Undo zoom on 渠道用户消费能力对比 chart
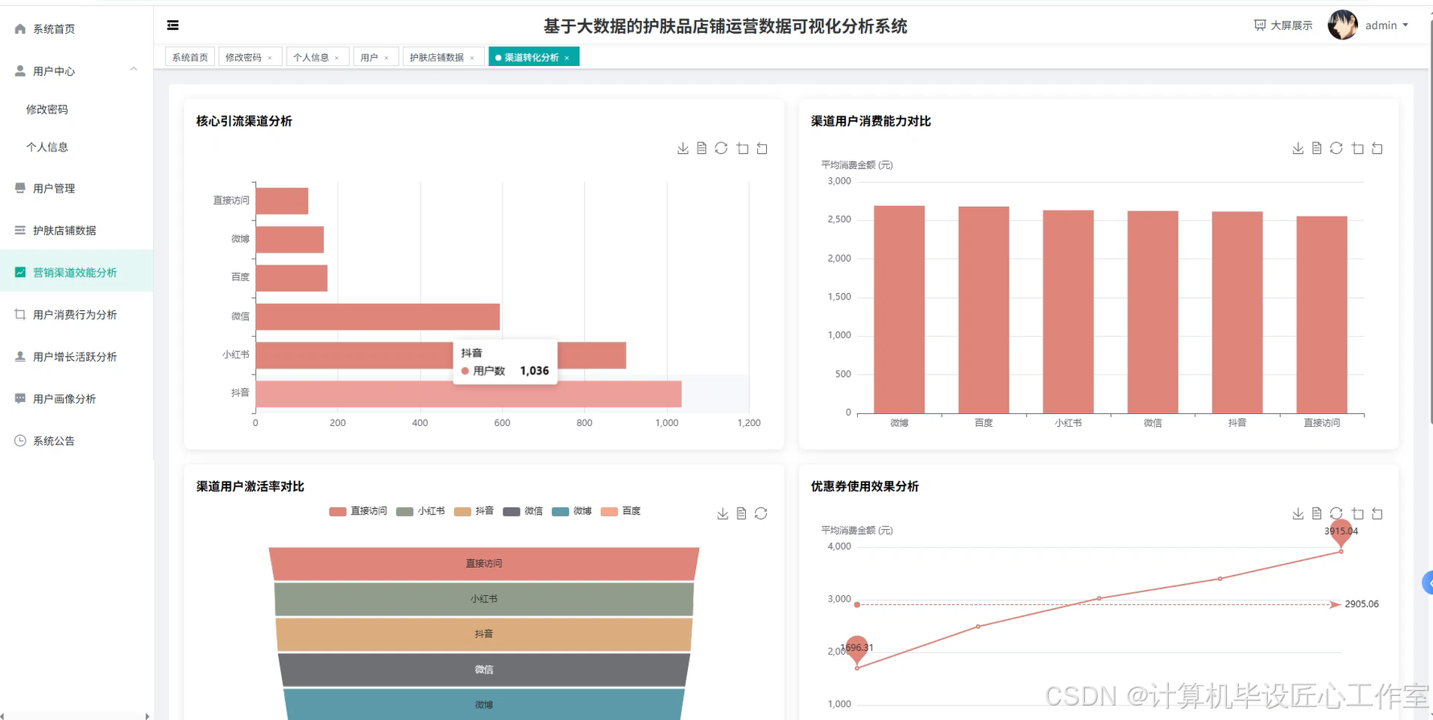 (1377, 148)
